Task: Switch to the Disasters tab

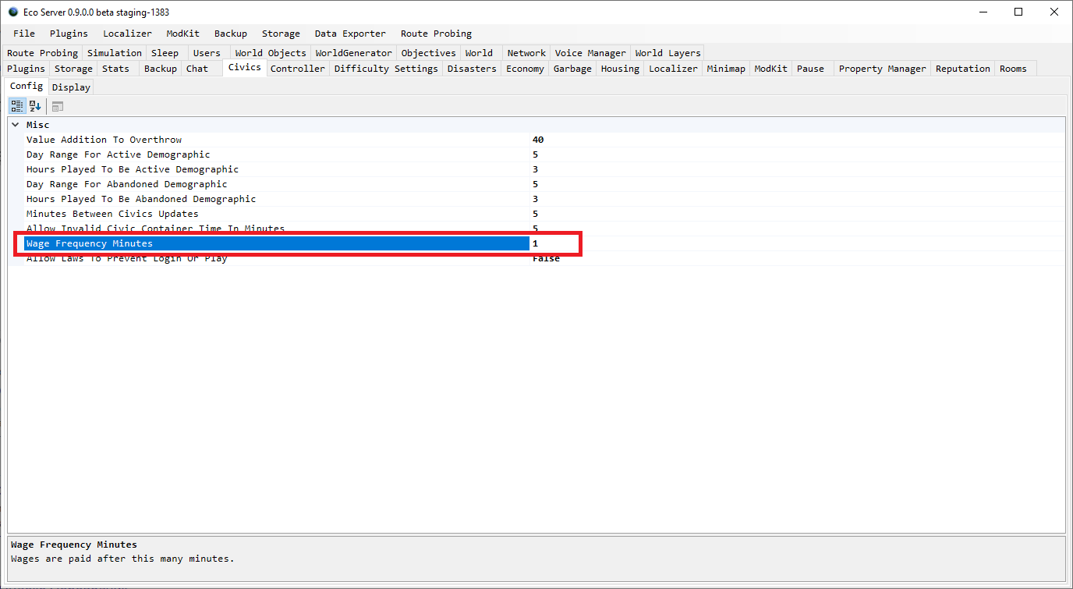Action: coord(472,69)
